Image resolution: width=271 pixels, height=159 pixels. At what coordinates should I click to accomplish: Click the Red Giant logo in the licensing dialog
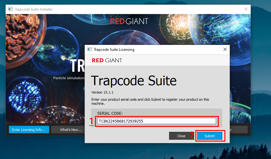coord(107,60)
